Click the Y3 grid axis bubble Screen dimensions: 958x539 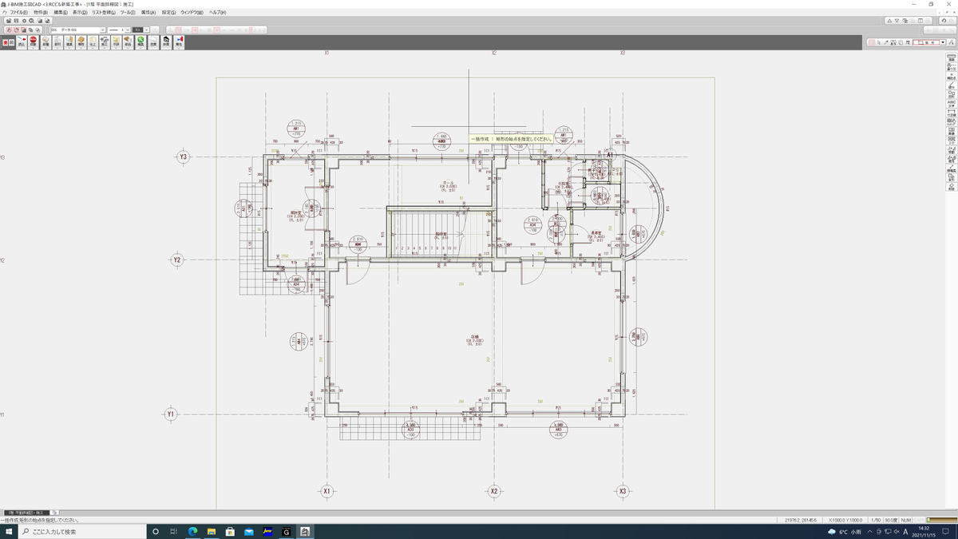tap(184, 157)
